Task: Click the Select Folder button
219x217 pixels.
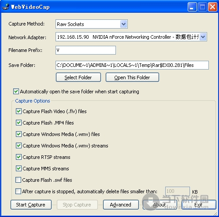Action: 78,77
